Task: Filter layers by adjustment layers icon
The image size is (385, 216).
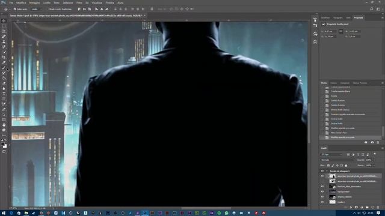Action: tap(353, 155)
